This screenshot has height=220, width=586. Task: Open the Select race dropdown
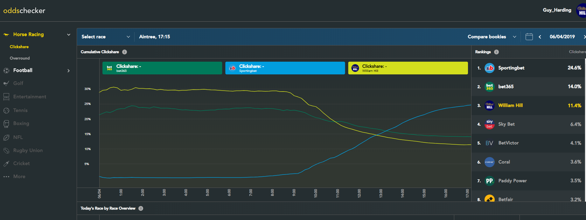[x=106, y=37]
